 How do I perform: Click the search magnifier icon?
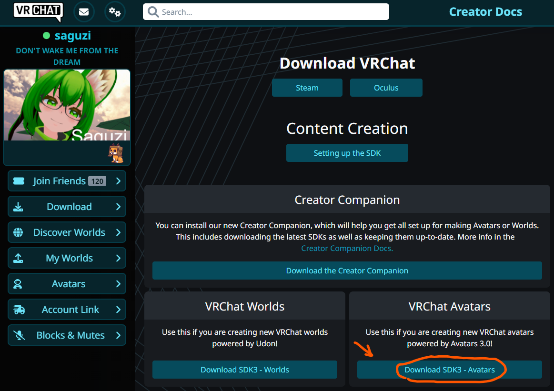point(153,12)
